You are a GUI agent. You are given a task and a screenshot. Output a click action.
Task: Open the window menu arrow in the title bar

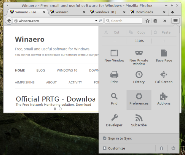tap(7, 6)
